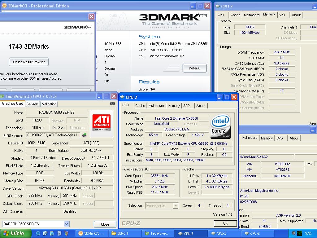The image size is (317, 238).
Task: Click the second quick launch icon beside Internet Explorer
Action: pyautogui.click(x=45, y=233)
